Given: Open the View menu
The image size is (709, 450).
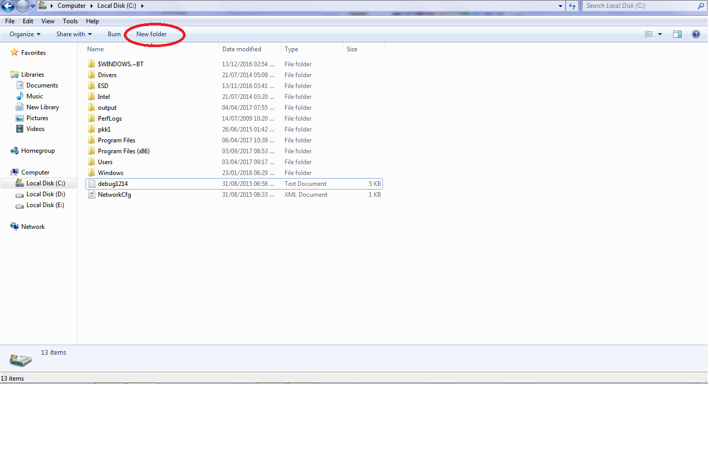Looking at the screenshot, I should click(48, 21).
